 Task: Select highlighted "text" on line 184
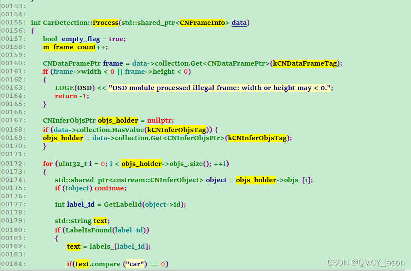pos(82,264)
